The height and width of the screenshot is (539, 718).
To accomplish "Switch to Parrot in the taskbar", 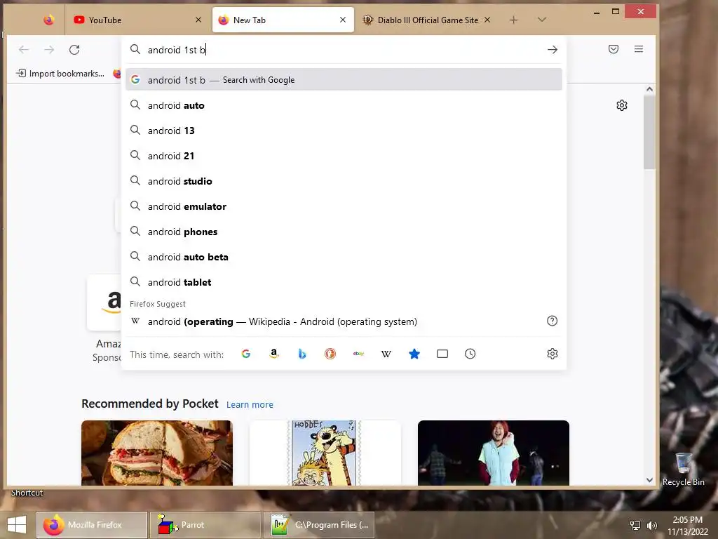I will [x=205, y=525].
